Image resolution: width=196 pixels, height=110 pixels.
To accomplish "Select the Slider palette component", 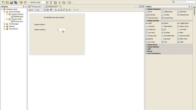I will [x=180, y=33].
